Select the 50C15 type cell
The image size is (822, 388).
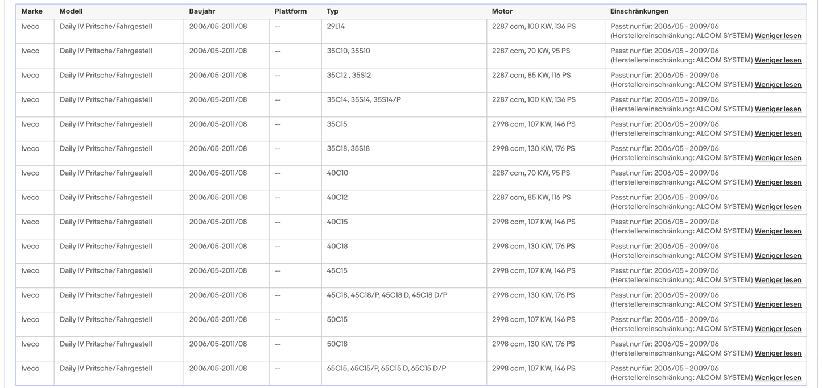[337, 320]
